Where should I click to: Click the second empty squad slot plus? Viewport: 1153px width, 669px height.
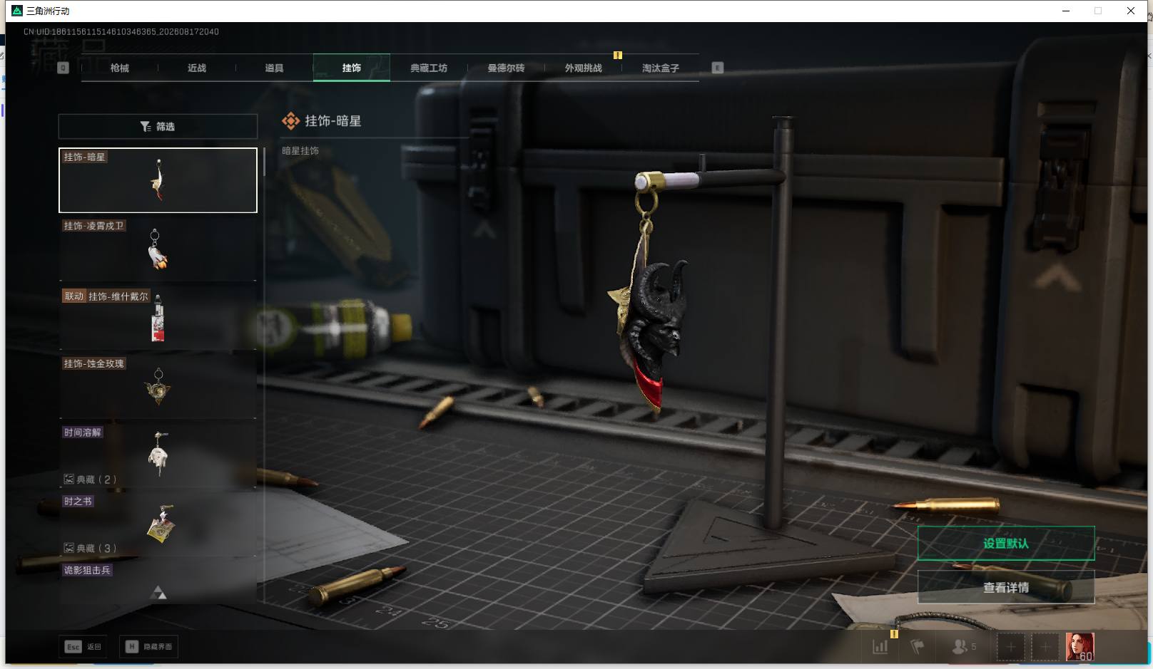pyautogui.click(x=1045, y=647)
